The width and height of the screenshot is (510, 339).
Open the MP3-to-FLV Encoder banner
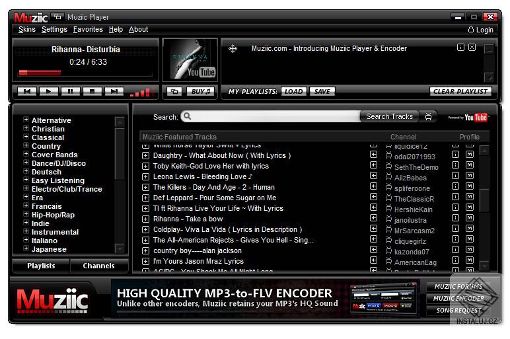[265, 298]
